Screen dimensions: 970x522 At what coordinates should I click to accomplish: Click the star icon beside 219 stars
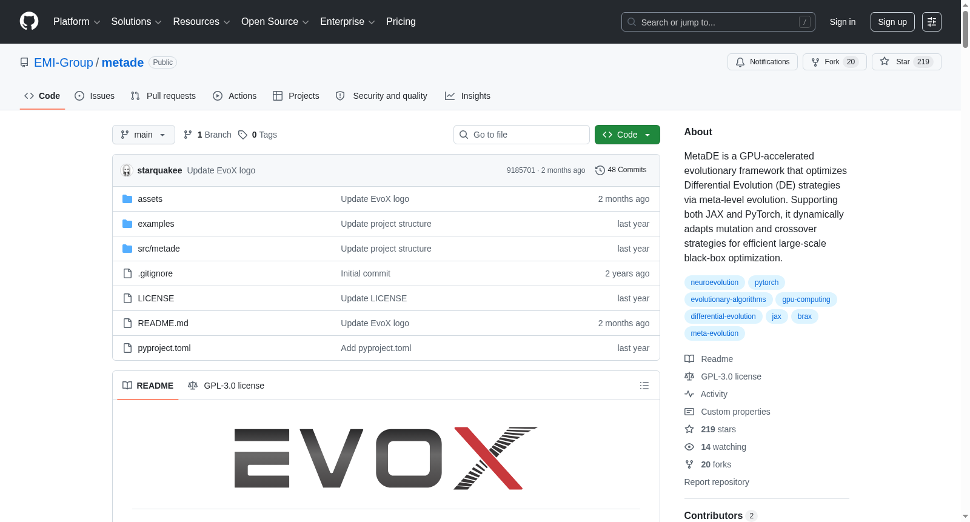[x=689, y=429]
